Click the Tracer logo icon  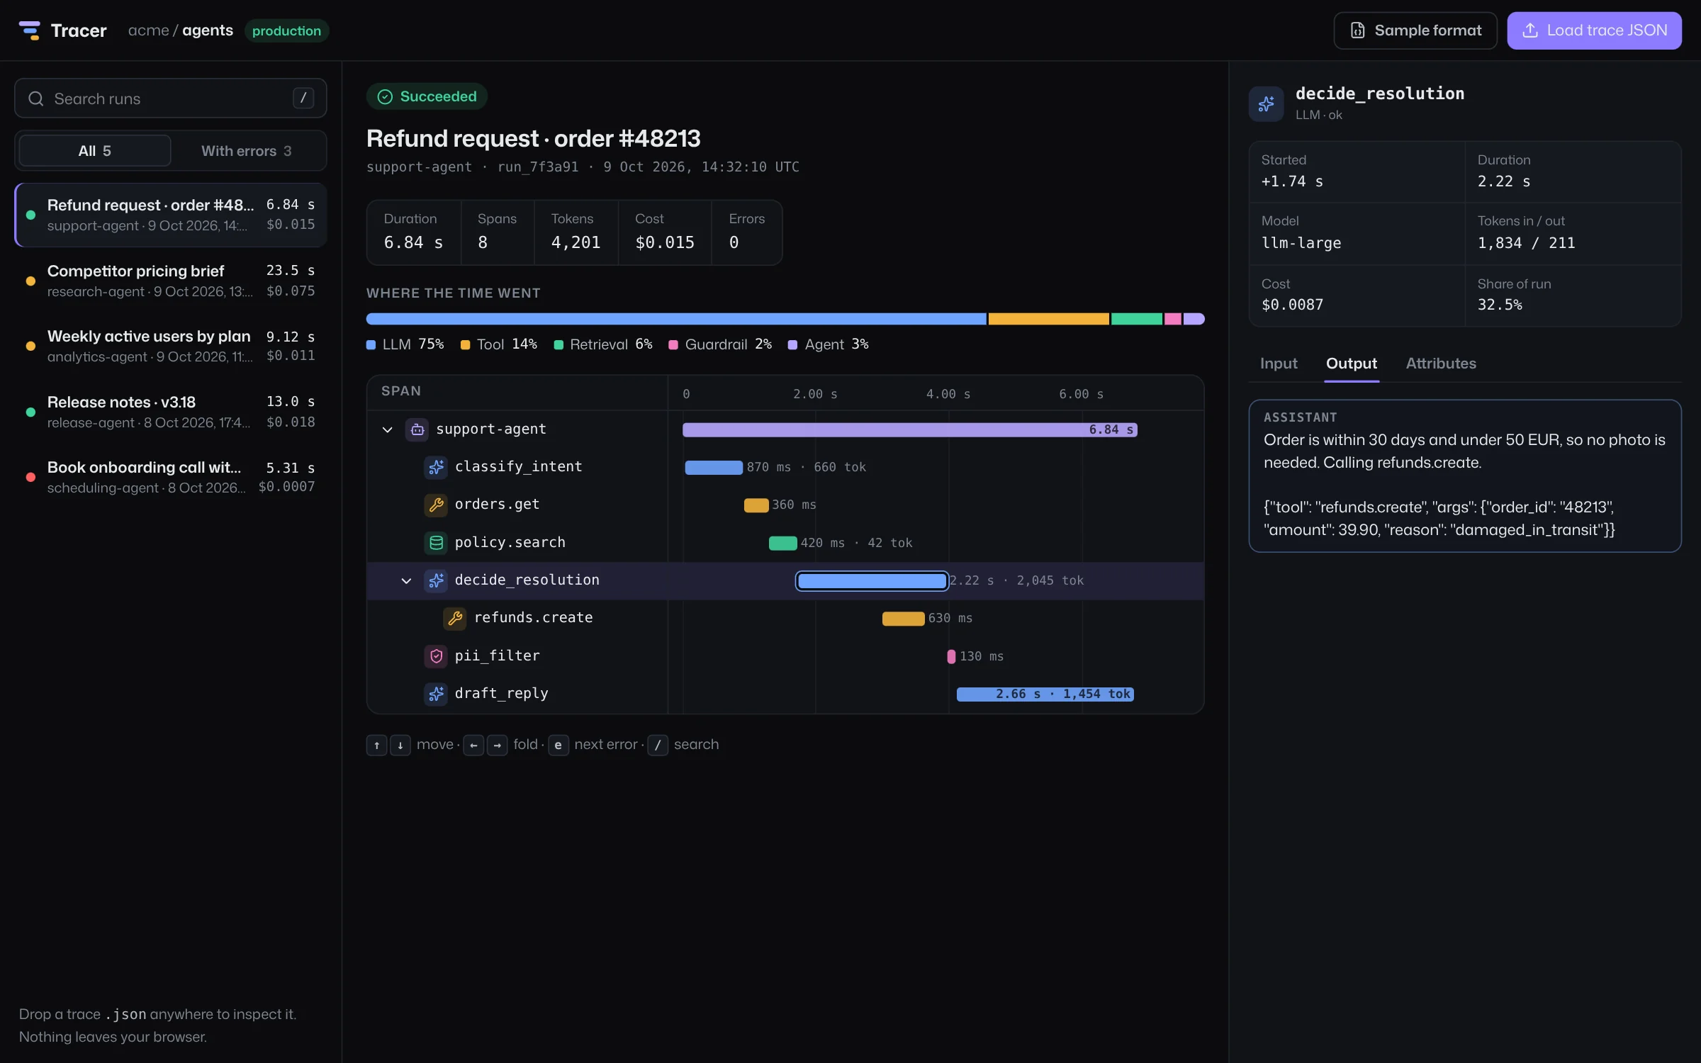pos(30,30)
